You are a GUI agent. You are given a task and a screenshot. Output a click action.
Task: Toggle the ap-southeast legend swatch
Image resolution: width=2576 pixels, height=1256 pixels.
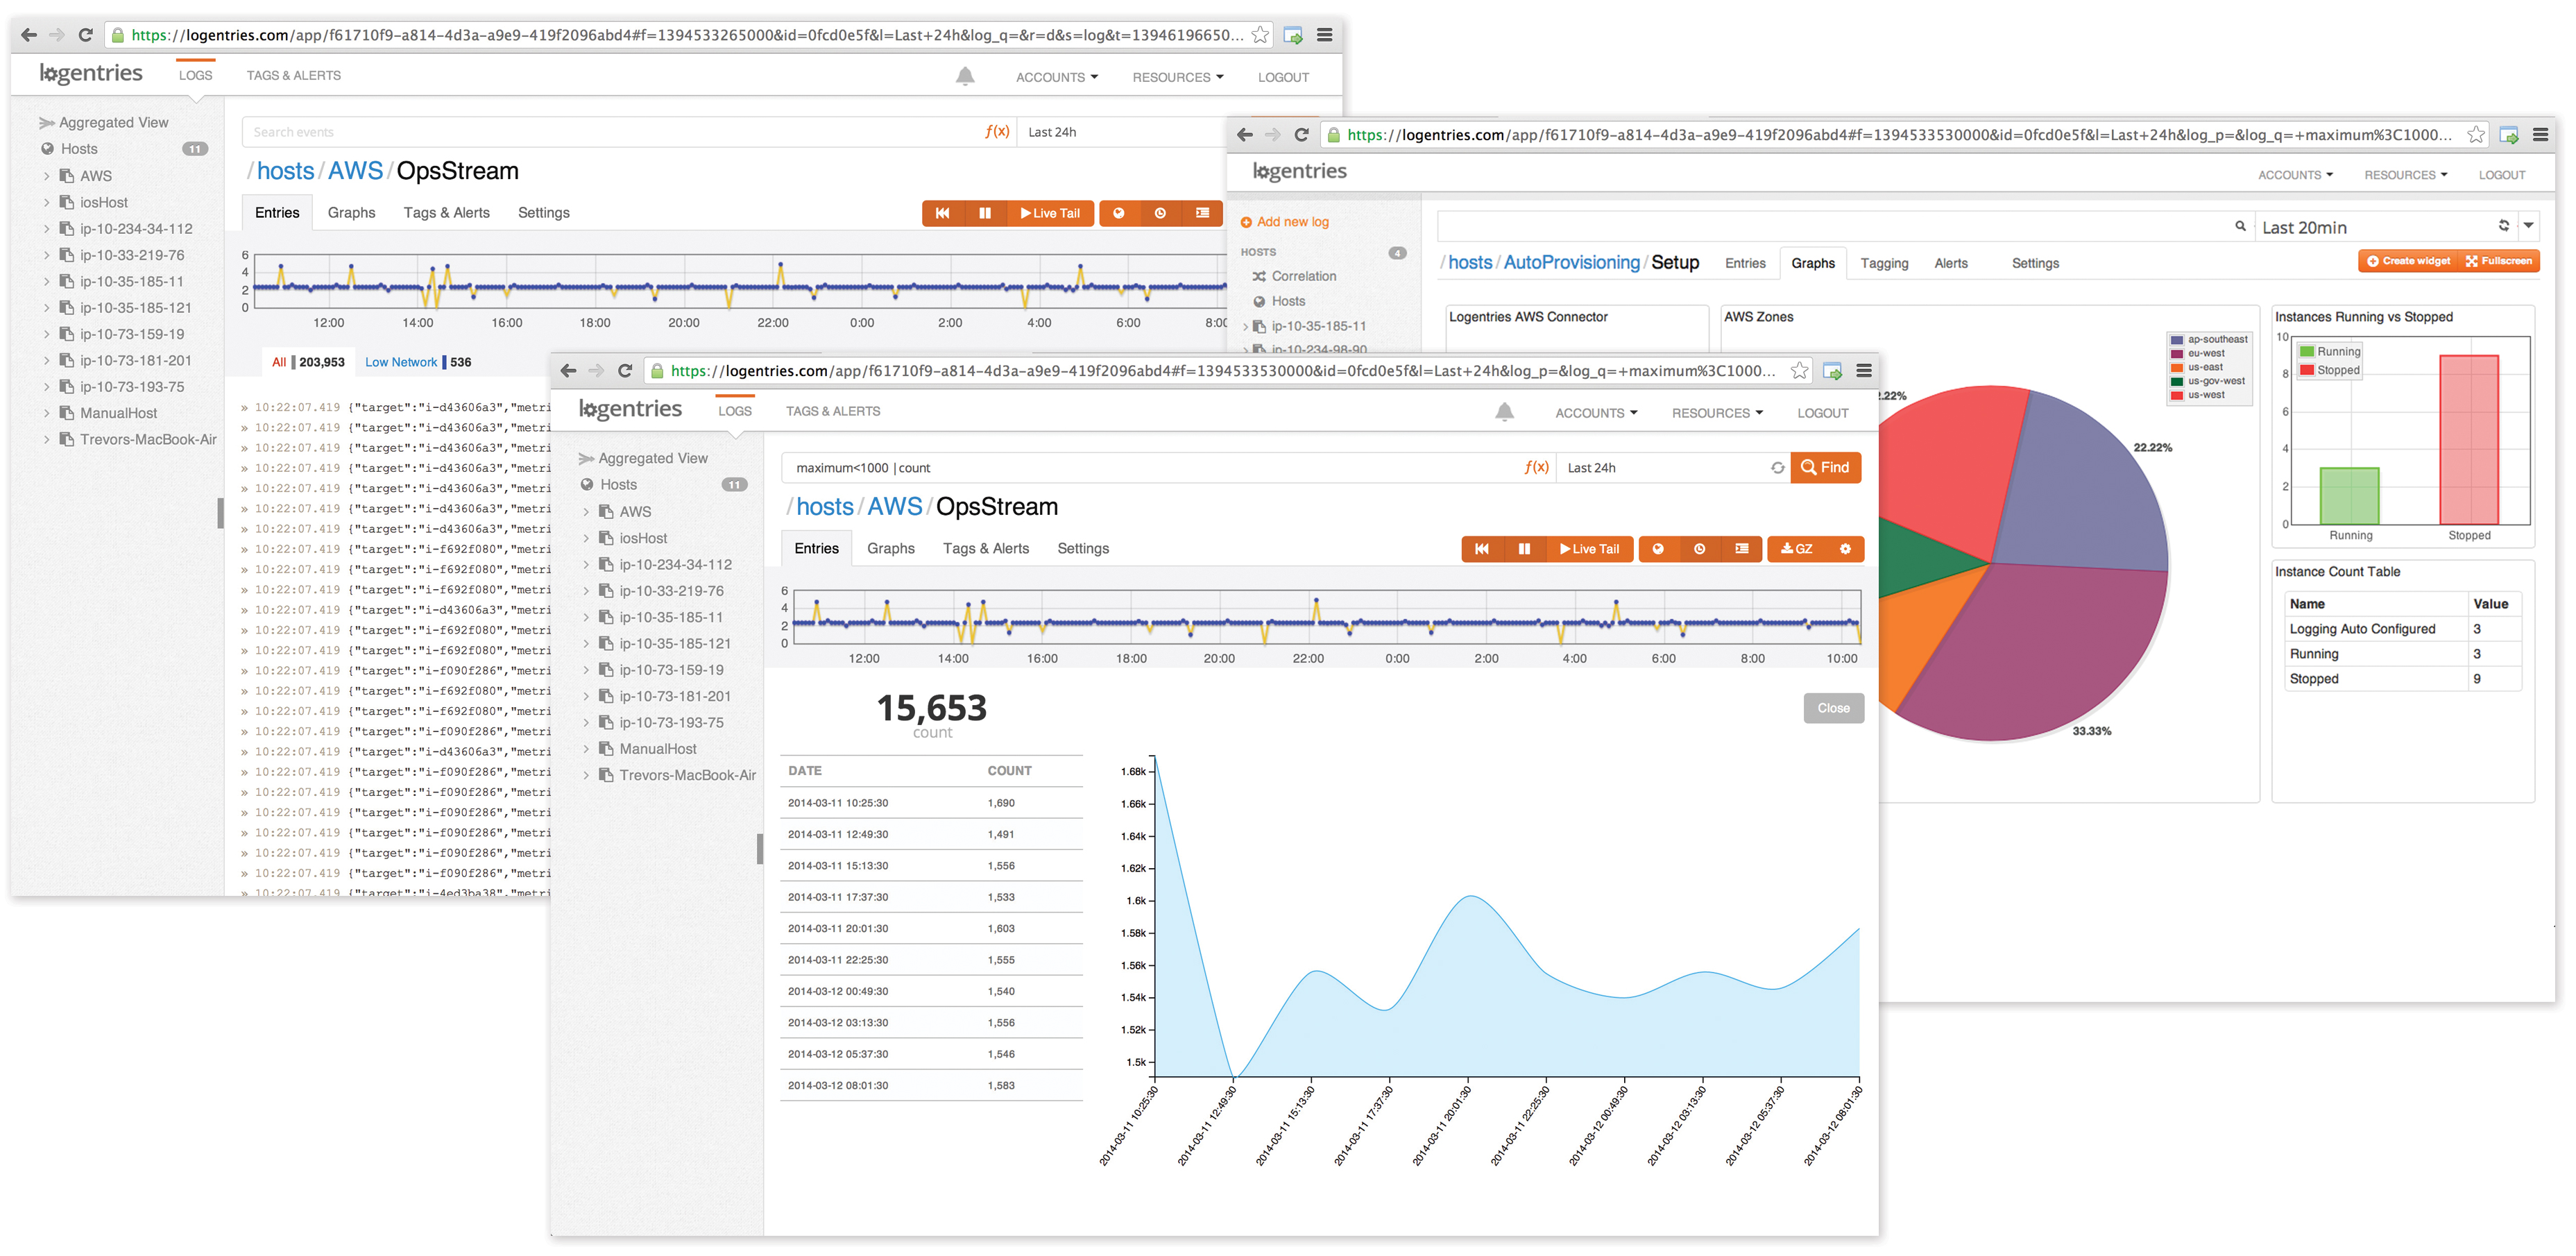click(2177, 340)
